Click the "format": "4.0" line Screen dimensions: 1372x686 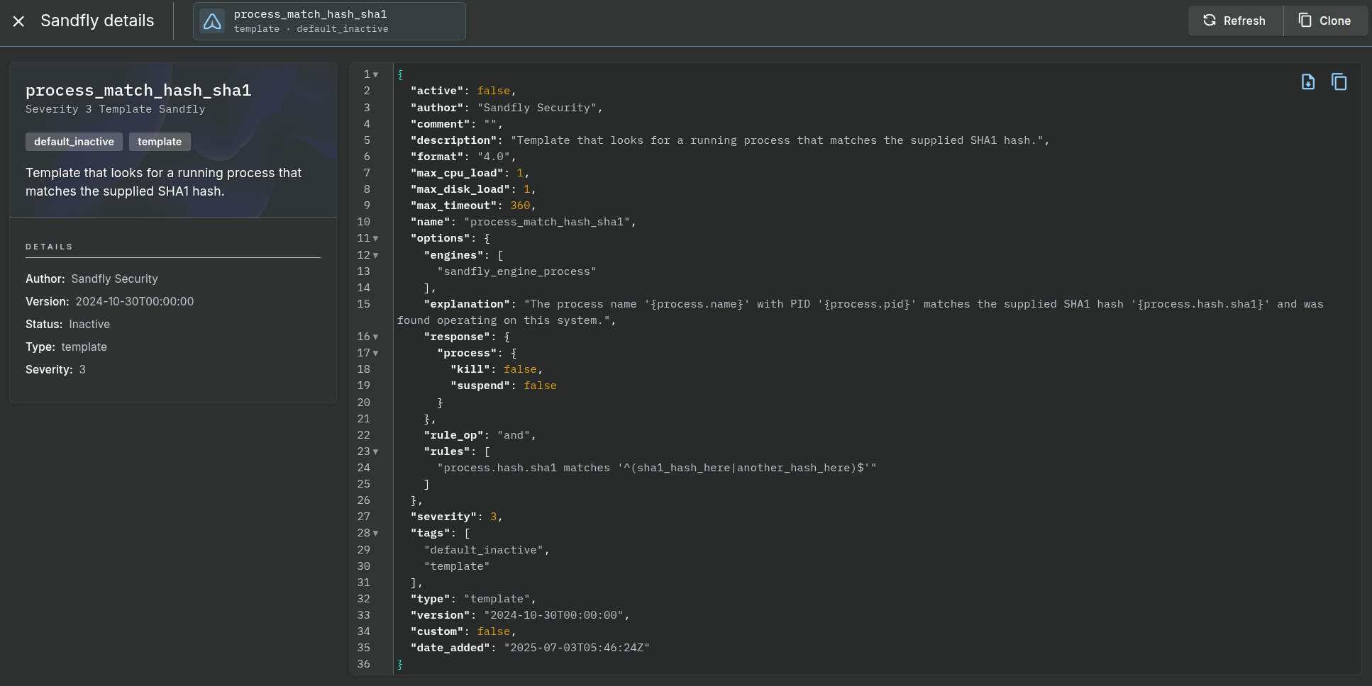(x=463, y=157)
